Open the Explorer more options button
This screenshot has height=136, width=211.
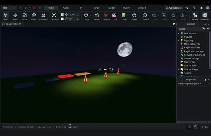tap(208, 28)
